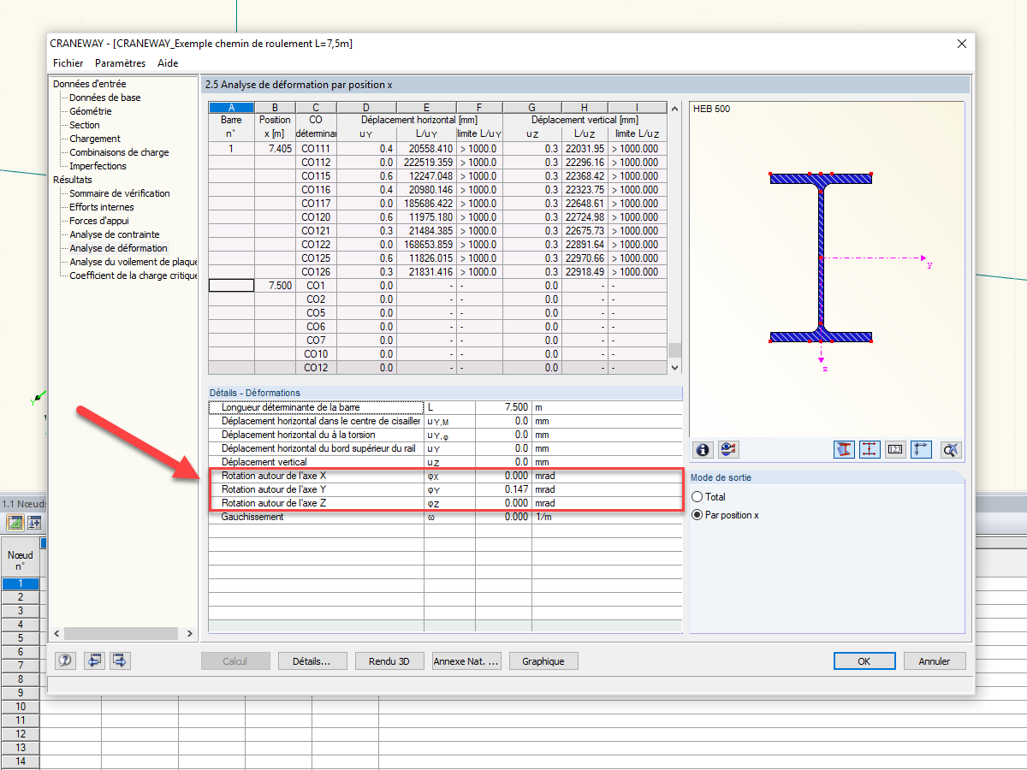This screenshot has height=770, width=1027.
Task: Click the zoom reset magnifier icon
Action: [x=950, y=449]
